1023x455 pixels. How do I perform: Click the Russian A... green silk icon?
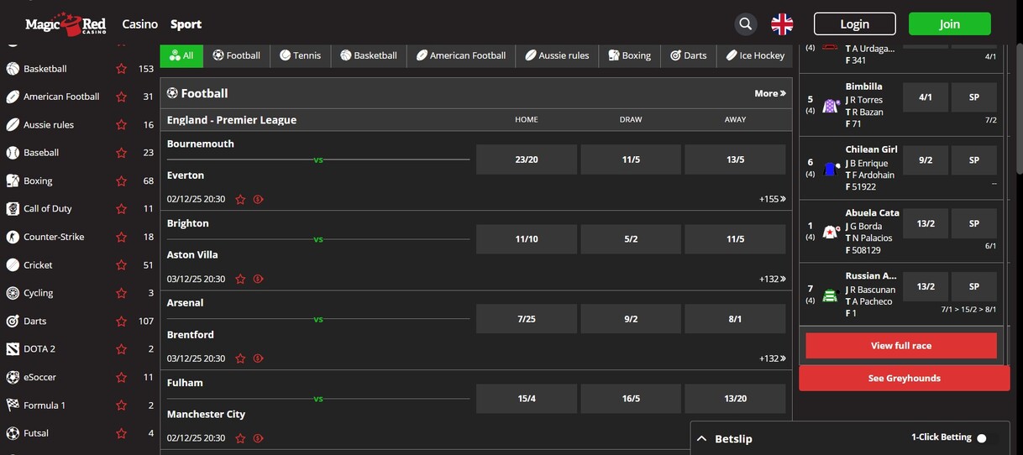point(831,295)
